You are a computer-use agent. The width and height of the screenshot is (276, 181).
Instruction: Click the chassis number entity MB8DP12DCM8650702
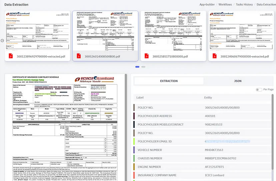pos(220,158)
